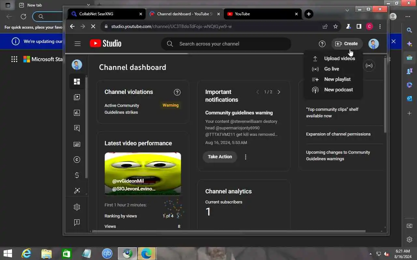This screenshot has height=260, width=417.
Task: Open the Customization wand sidebar icon
Action: [77, 191]
